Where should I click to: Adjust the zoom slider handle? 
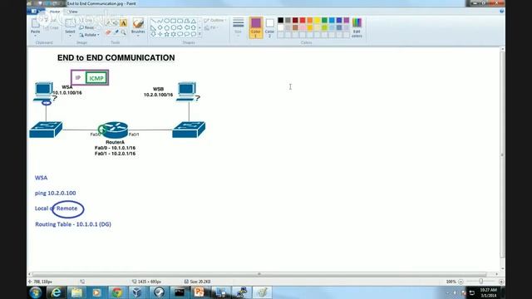click(x=480, y=282)
